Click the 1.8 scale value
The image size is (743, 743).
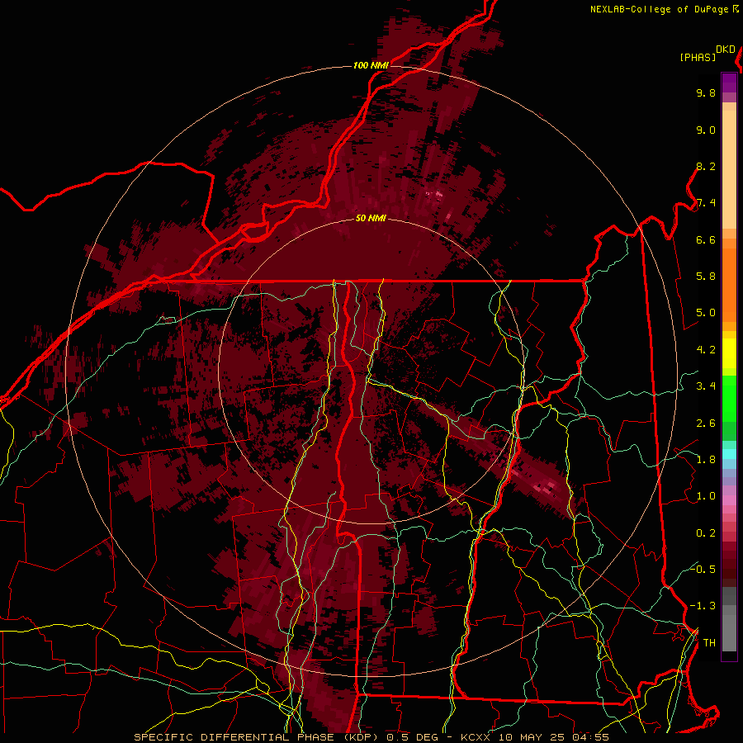coord(706,460)
